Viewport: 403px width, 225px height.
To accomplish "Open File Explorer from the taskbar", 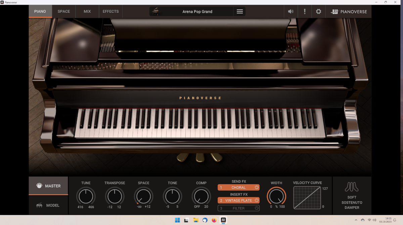I will (x=195, y=220).
